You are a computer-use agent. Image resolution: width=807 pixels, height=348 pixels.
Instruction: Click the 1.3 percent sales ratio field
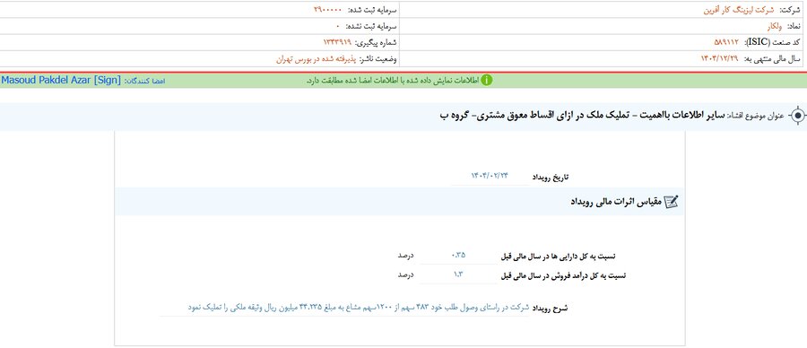tap(458, 274)
